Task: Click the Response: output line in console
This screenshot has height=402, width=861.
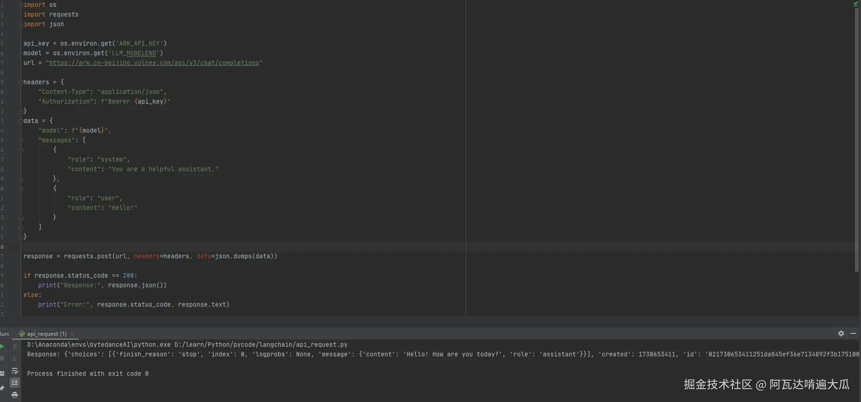Action: point(443,354)
